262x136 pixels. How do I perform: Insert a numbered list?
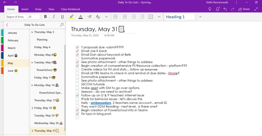(x=125, y=17)
